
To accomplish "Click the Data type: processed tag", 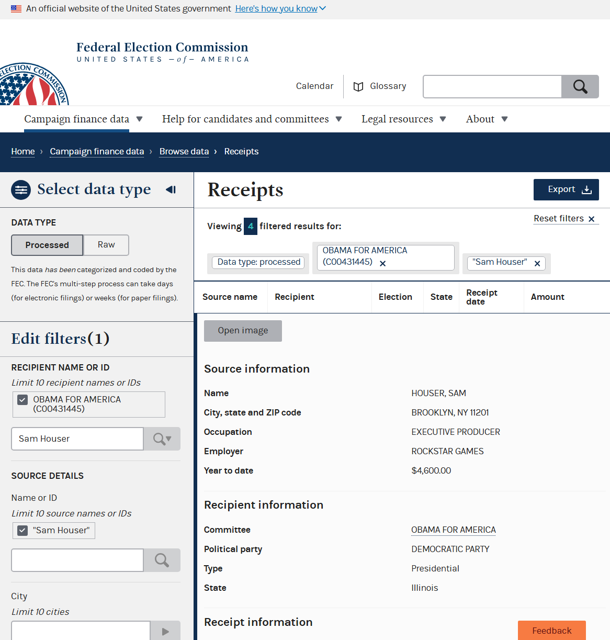I will (258, 262).
